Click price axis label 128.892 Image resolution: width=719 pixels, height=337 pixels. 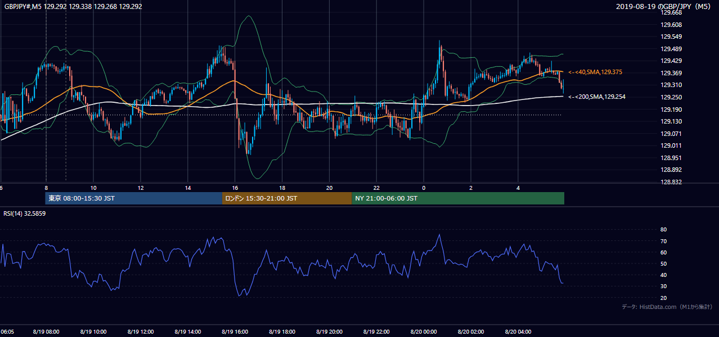tap(671, 170)
